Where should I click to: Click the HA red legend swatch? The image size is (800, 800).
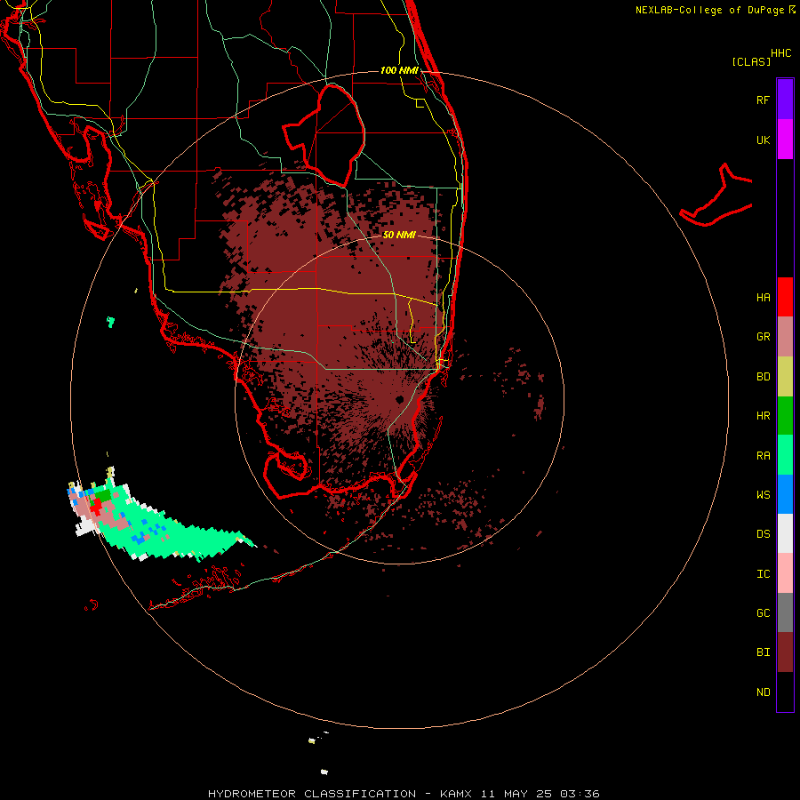[785, 297]
